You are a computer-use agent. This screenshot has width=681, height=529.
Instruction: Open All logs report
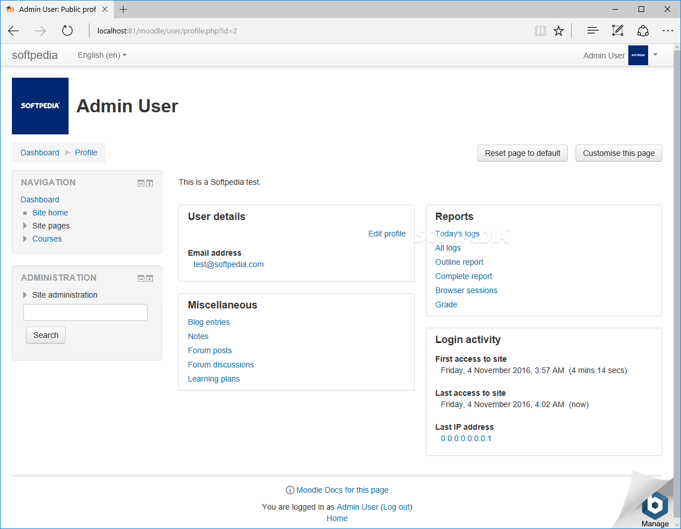click(448, 248)
